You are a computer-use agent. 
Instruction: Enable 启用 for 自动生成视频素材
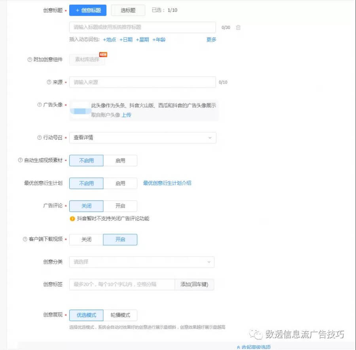pyautogui.click(x=120, y=161)
